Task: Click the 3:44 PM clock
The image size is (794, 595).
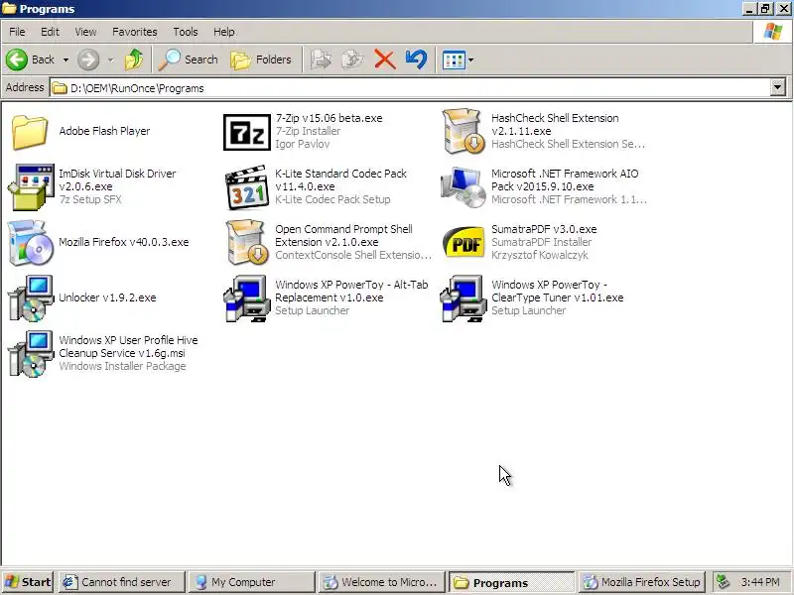Action: click(x=760, y=582)
